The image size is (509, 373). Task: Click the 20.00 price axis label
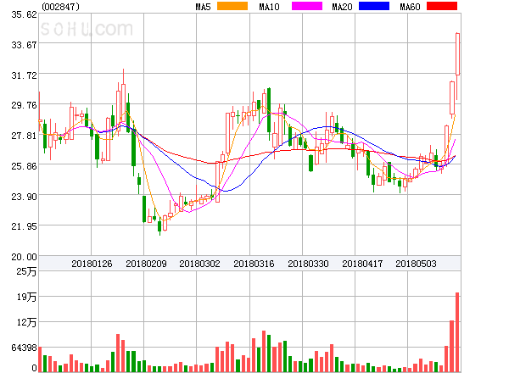(x=24, y=257)
